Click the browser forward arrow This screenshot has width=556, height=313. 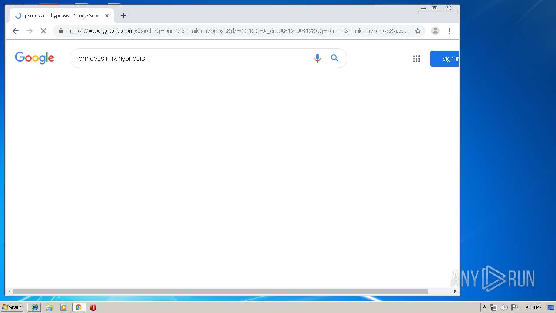[30, 31]
